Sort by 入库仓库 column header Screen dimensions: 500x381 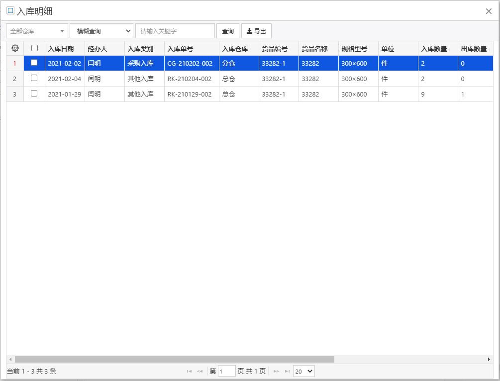[x=239, y=49]
